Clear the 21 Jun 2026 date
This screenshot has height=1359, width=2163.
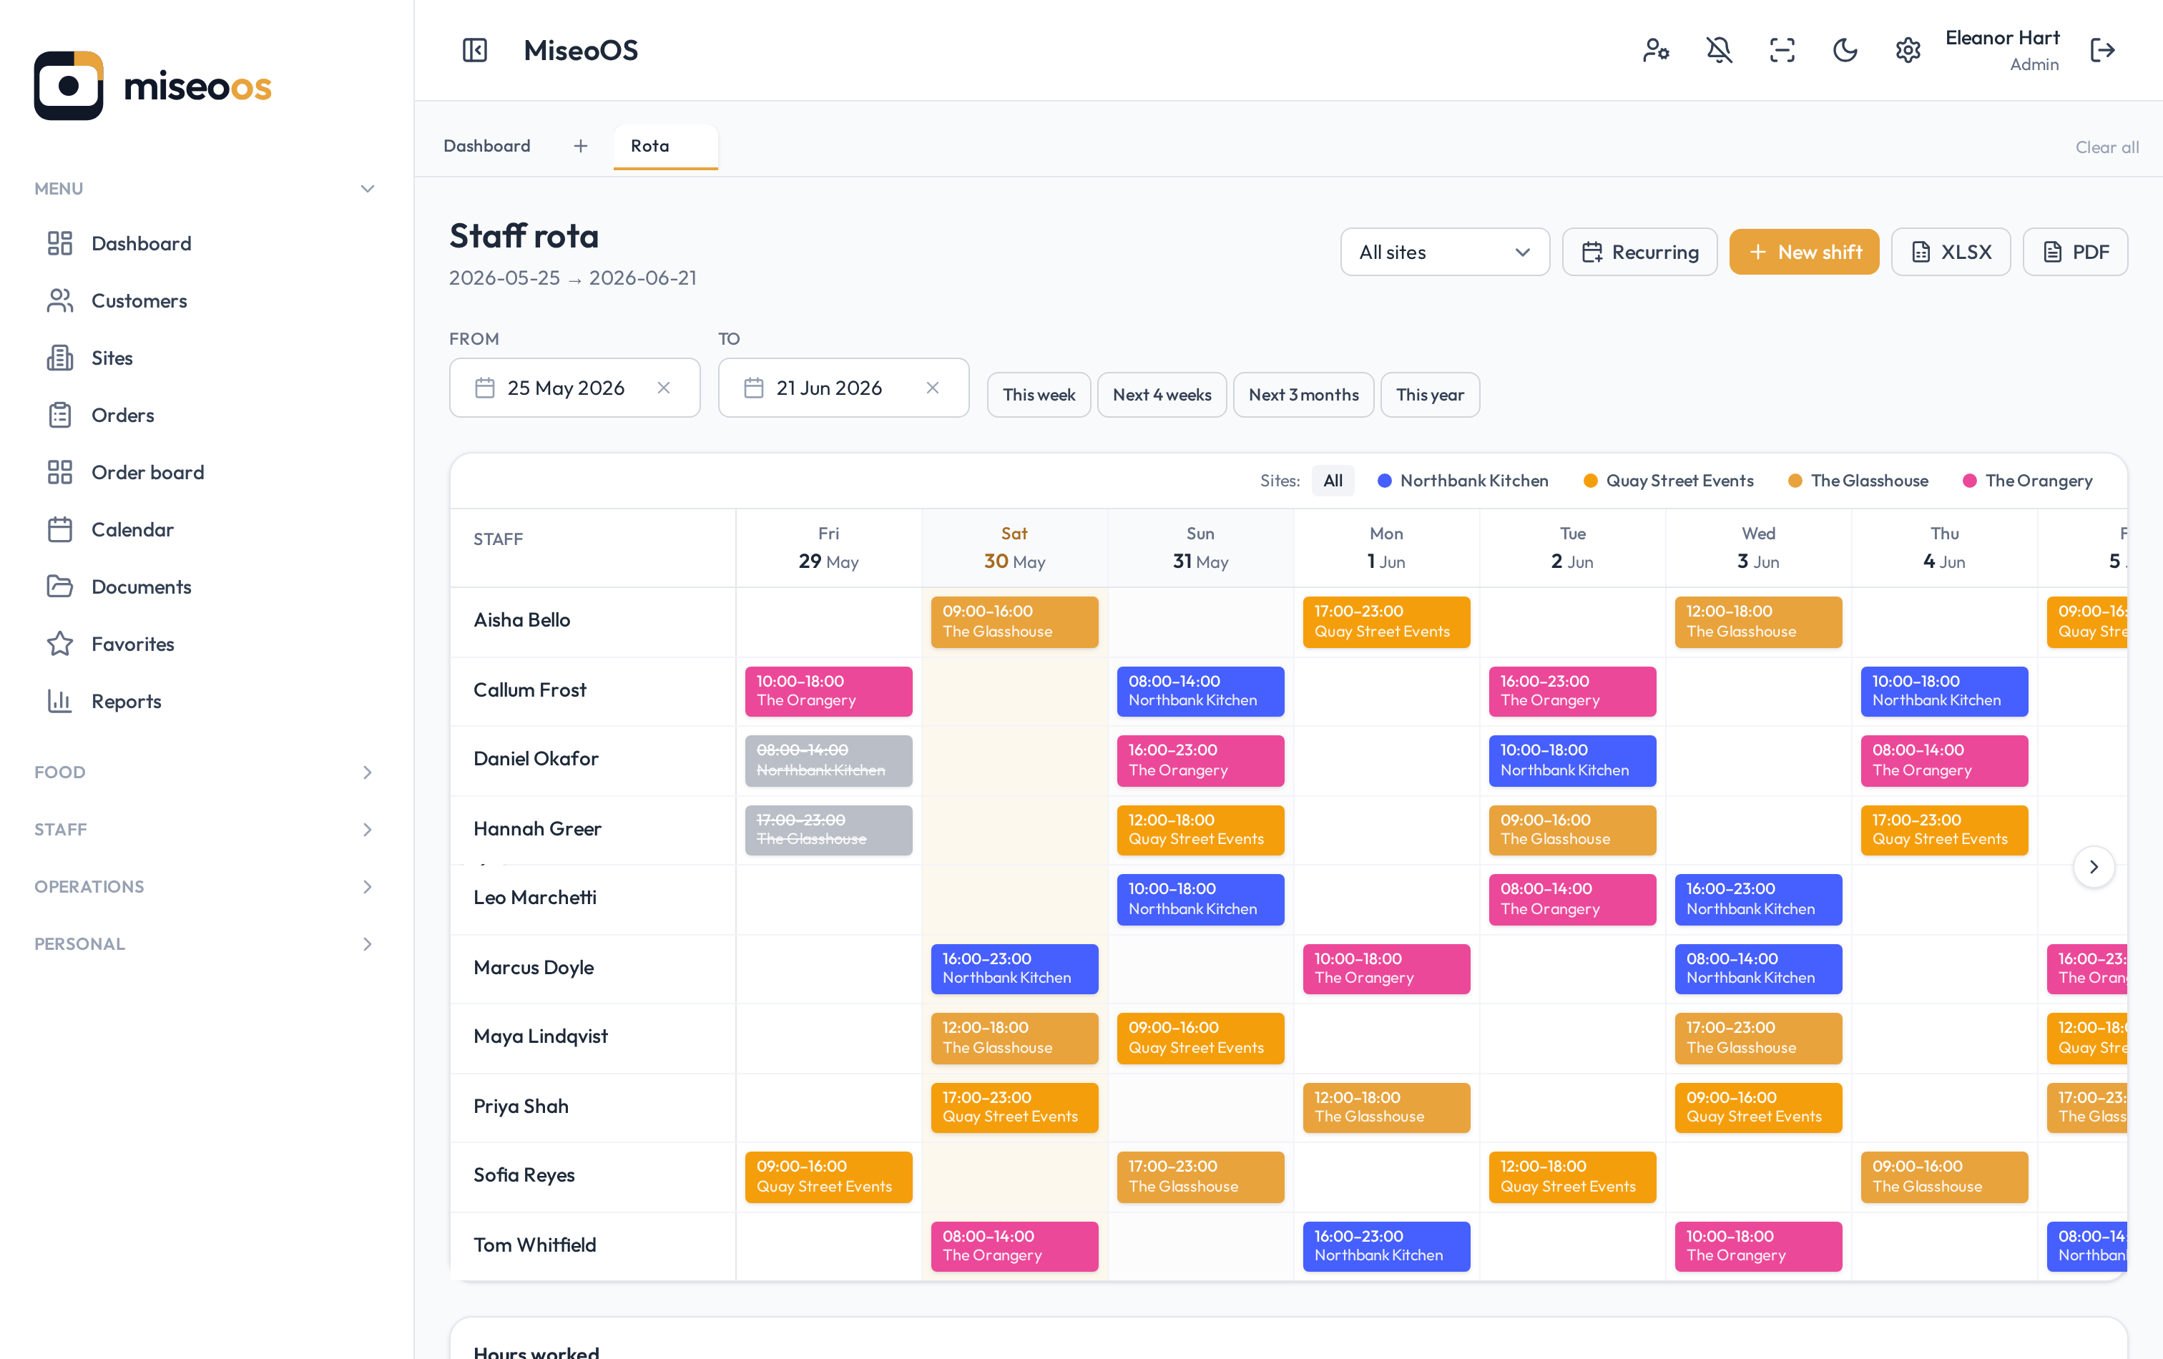pos(933,387)
